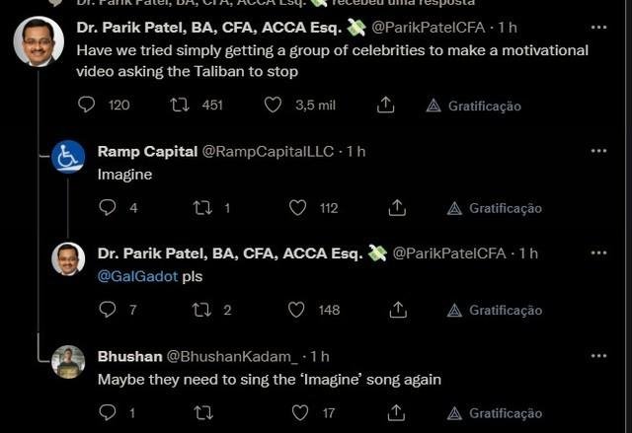Like Bhushan's 'Imagine' song tweet
The width and height of the screenshot is (632, 433).
click(x=300, y=412)
